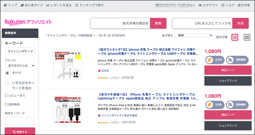Click 商品リンク for the ハンファダイレクト product
Screen dimensions: 255x135
pyautogui.click(x=228, y=115)
